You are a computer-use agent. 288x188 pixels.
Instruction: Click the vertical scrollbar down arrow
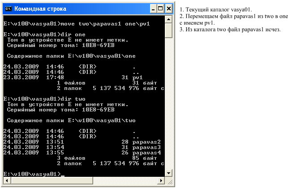click(x=169, y=173)
